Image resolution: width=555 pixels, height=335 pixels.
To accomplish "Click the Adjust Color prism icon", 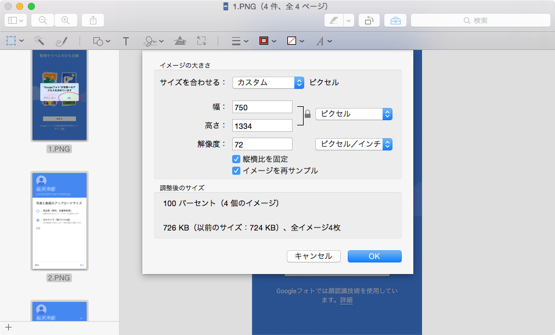I will click(180, 41).
